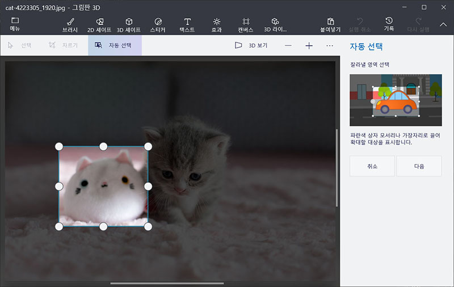Image resolution: width=454 pixels, height=287 pixels.
Task: Maximize the 그림판 3D window
Action: 424,7
